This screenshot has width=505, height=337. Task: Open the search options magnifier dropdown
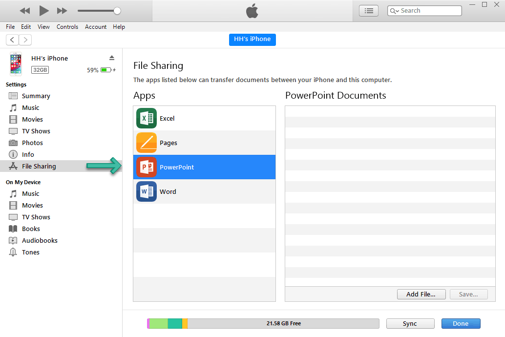coord(395,11)
